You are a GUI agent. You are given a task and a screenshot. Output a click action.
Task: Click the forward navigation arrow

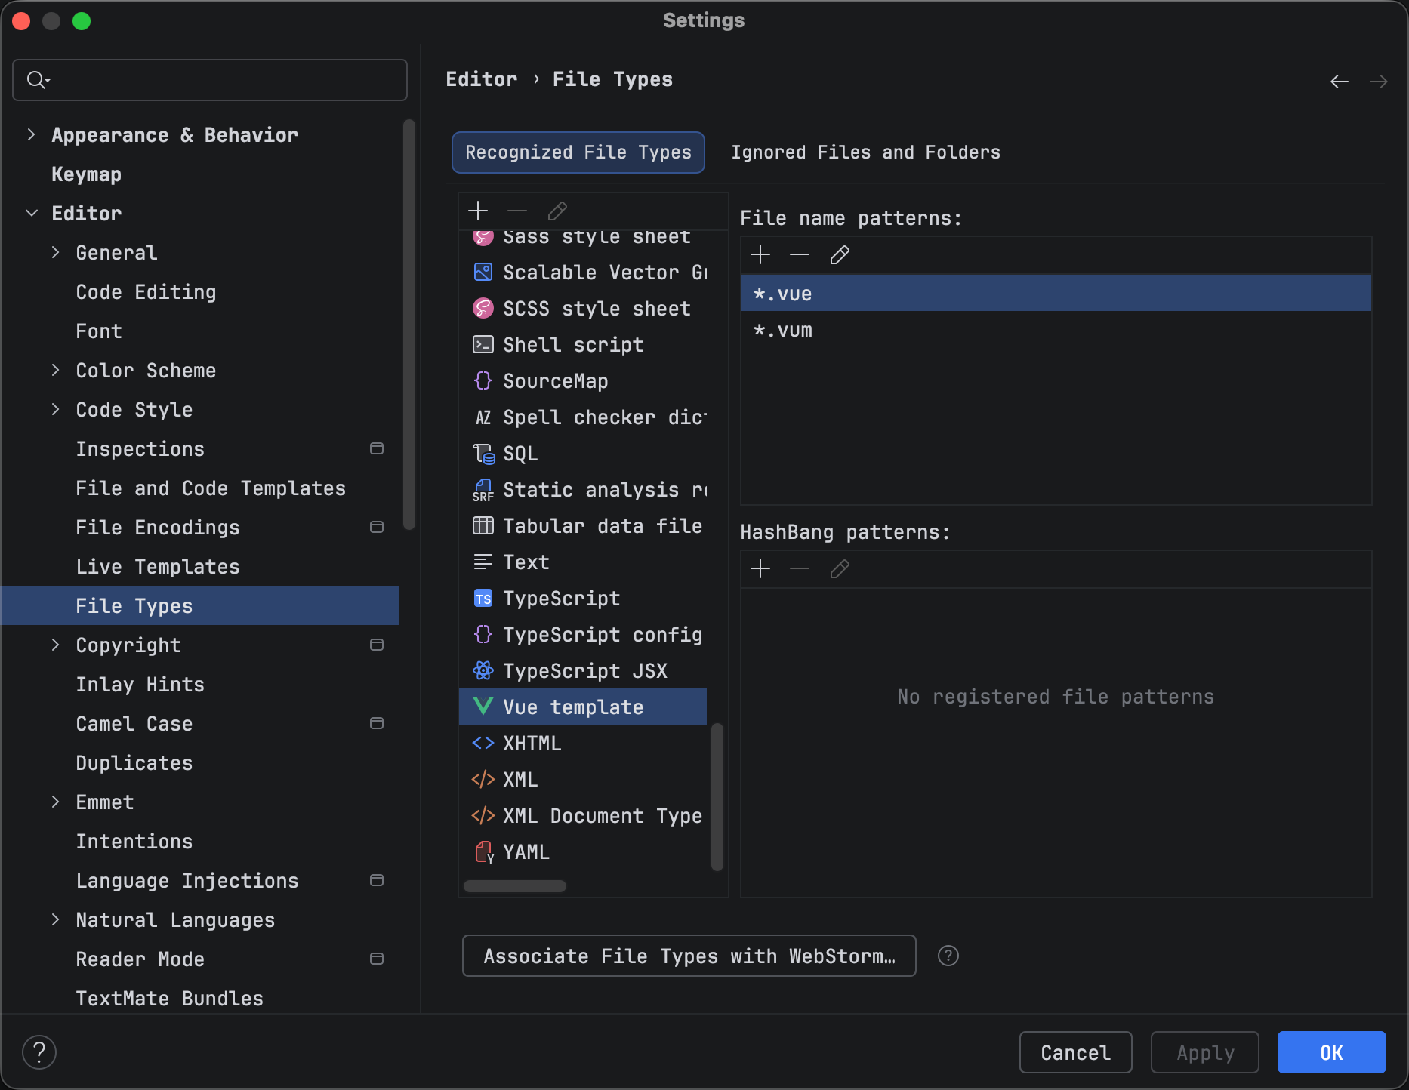(x=1379, y=81)
